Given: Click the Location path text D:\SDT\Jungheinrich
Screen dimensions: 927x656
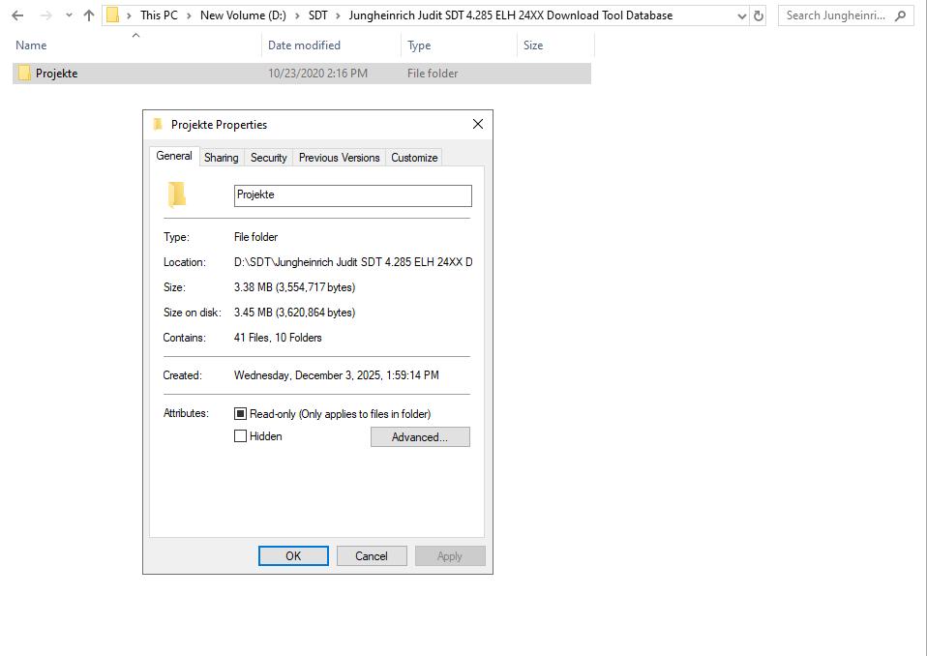Looking at the screenshot, I should [x=353, y=262].
